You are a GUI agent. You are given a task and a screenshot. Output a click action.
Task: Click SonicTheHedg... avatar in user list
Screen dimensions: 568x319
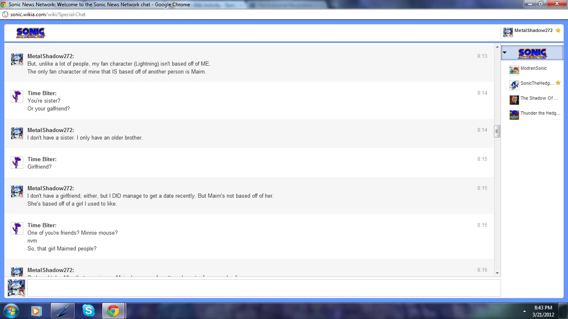(514, 85)
